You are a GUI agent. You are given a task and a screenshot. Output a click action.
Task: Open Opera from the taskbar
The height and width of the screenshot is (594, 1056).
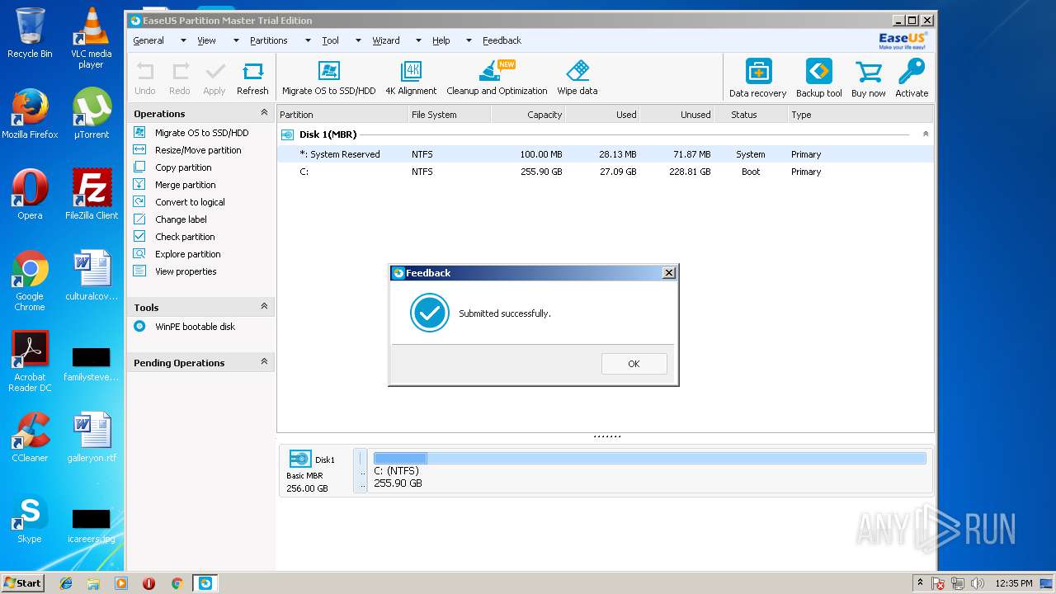pyautogui.click(x=148, y=583)
